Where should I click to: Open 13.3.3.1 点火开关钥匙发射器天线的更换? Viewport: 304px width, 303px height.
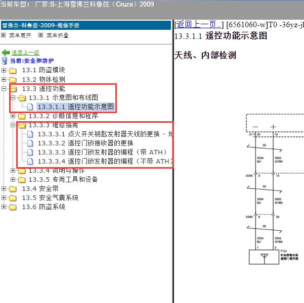(105, 134)
